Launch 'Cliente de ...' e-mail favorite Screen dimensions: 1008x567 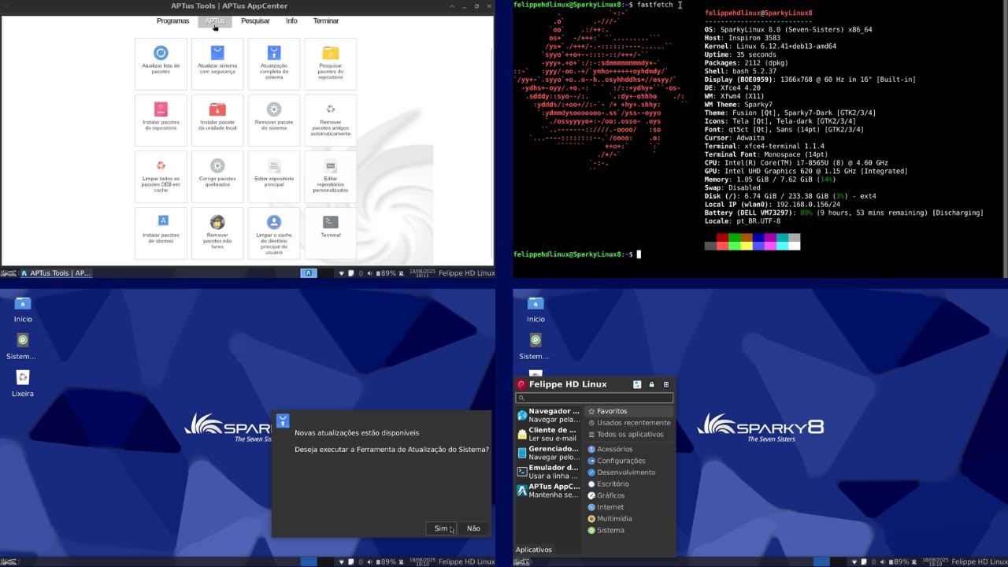[548, 434]
